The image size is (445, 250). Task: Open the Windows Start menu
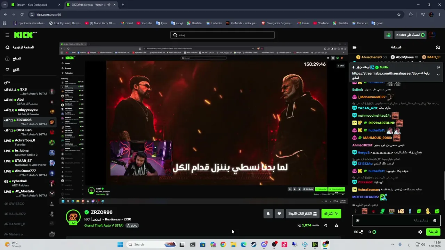coord(120,244)
